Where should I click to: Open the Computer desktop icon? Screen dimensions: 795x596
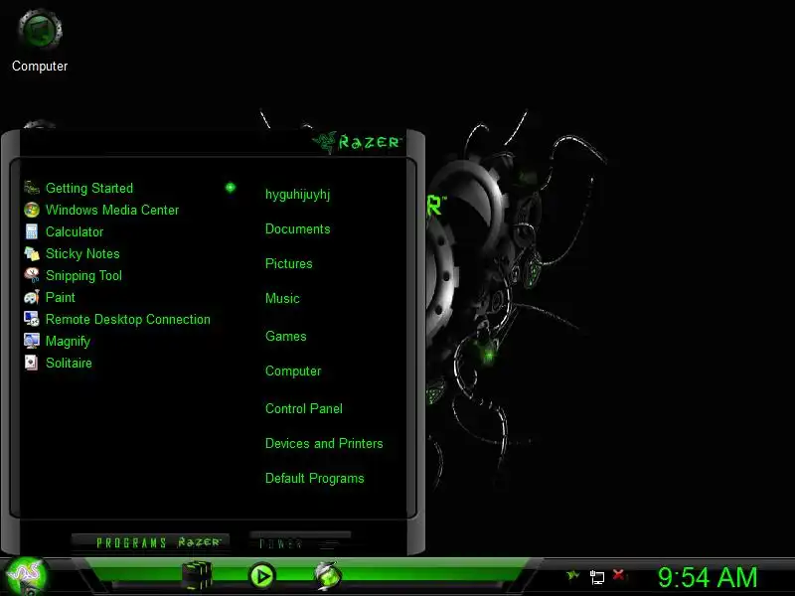click(40, 41)
